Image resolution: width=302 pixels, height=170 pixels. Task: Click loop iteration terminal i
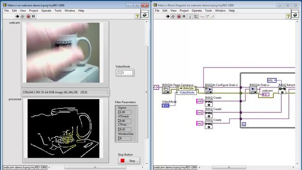pyautogui.click(x=243, y=124)
